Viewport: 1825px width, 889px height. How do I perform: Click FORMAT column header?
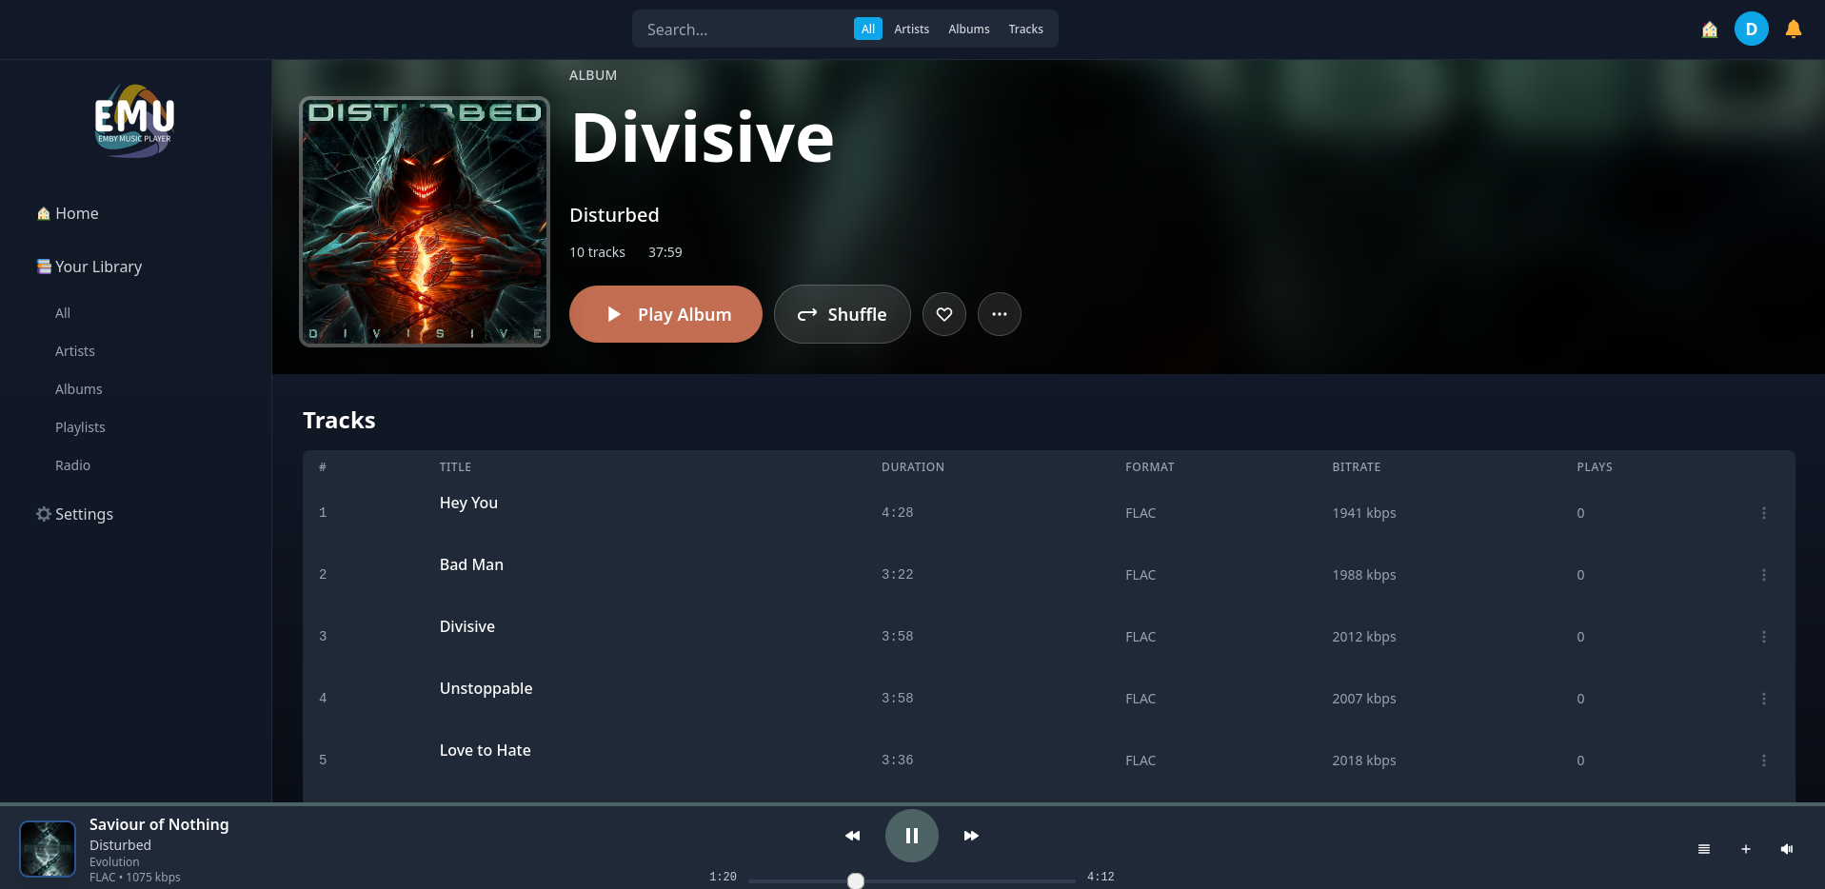tap(1149, 467)
